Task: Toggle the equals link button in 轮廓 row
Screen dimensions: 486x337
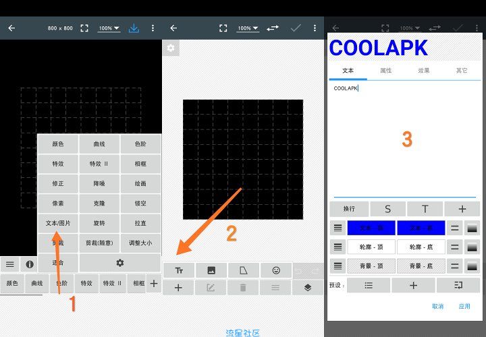Action: tap(455, 247)
